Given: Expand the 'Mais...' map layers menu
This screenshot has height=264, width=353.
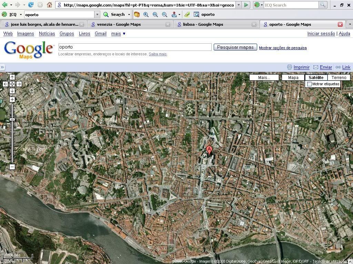Looking at the screenshot, I should (264, 77).
